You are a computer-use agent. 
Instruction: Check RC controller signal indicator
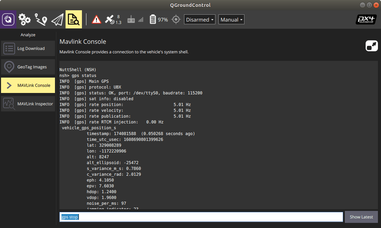pyautogui.click(x=131, y=19)
